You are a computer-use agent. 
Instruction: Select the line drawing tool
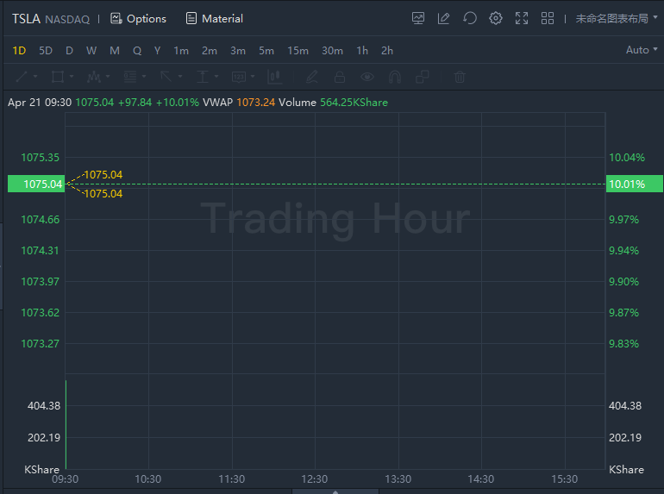(x=22, y=77)
